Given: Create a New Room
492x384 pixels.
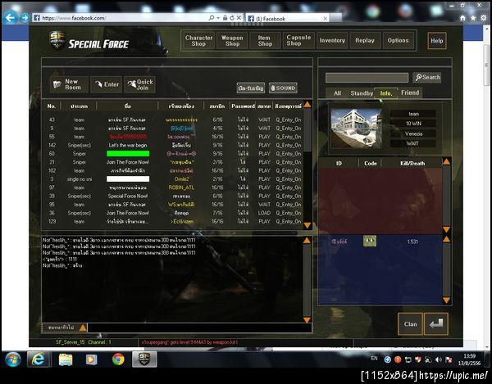Looking at the screenshot, I should click(69, 84).
